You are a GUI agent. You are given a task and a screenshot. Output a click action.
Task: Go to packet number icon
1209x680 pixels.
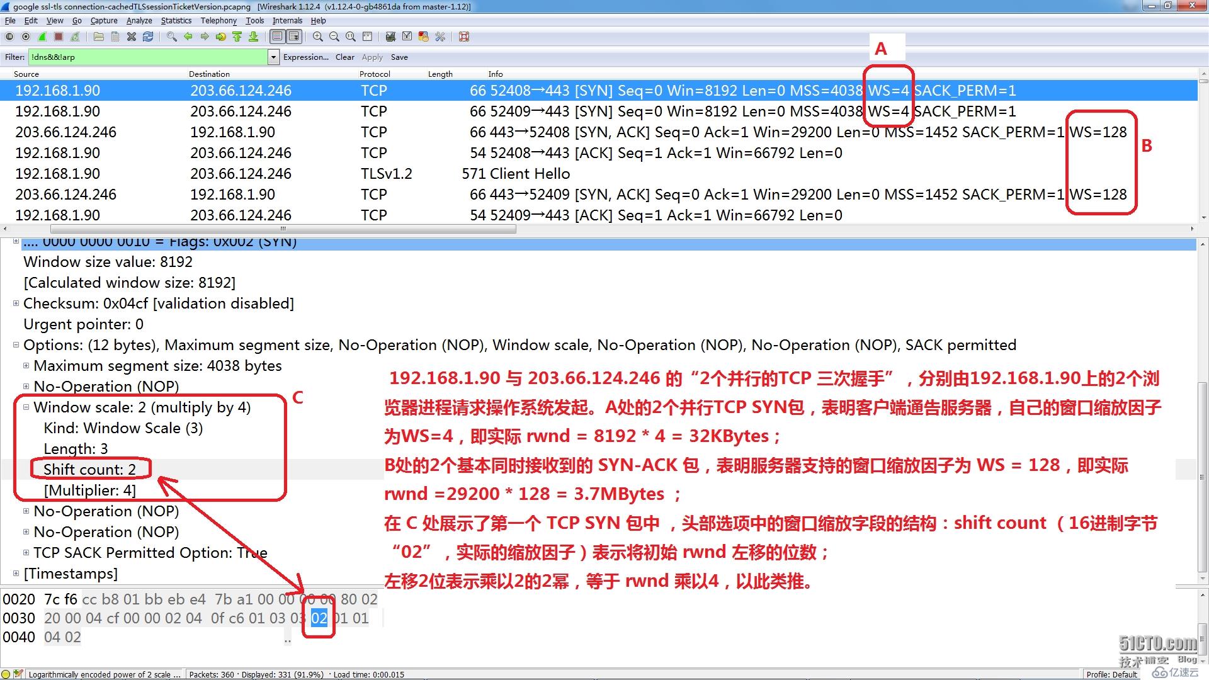click(220, 37)
